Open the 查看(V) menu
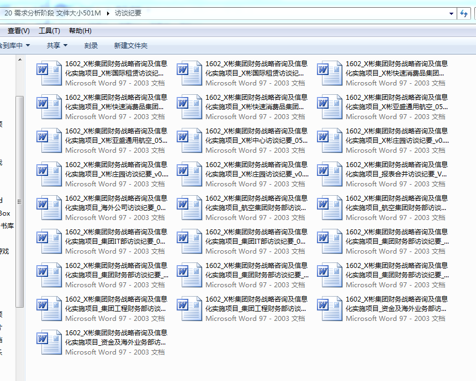Screen dimensions: 476x381 pyautogui.click(x=18, y=31)
